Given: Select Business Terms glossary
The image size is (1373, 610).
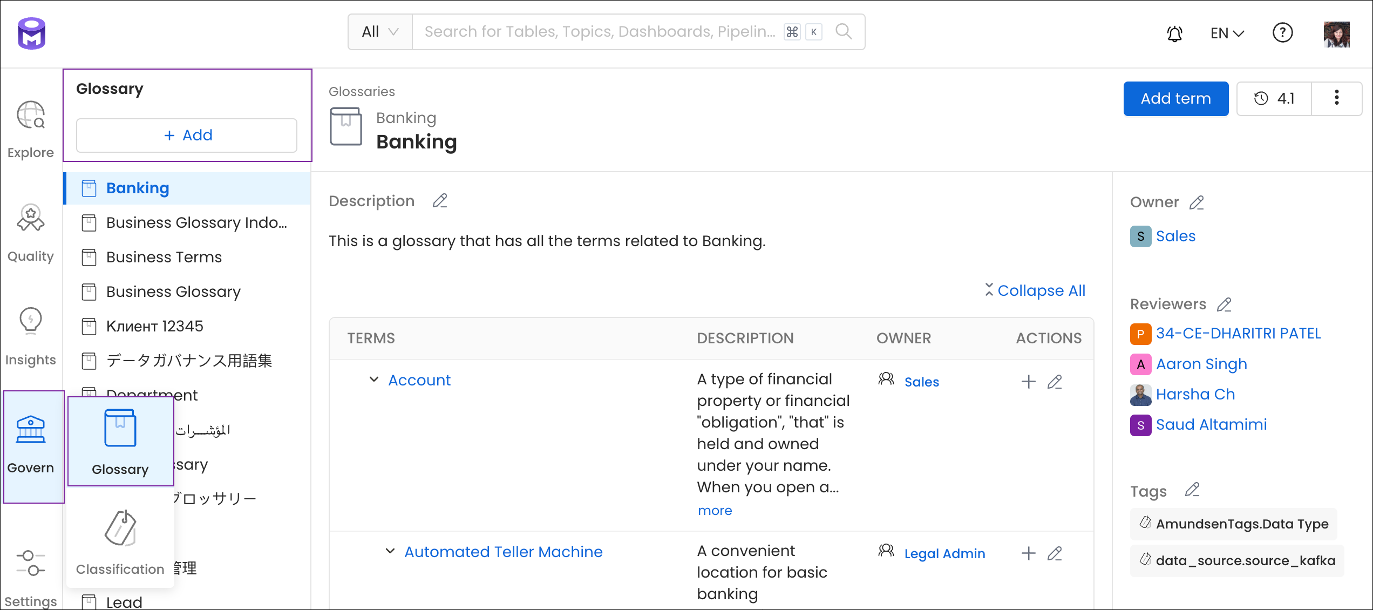Looking at the screenshot, I should 187,257.
